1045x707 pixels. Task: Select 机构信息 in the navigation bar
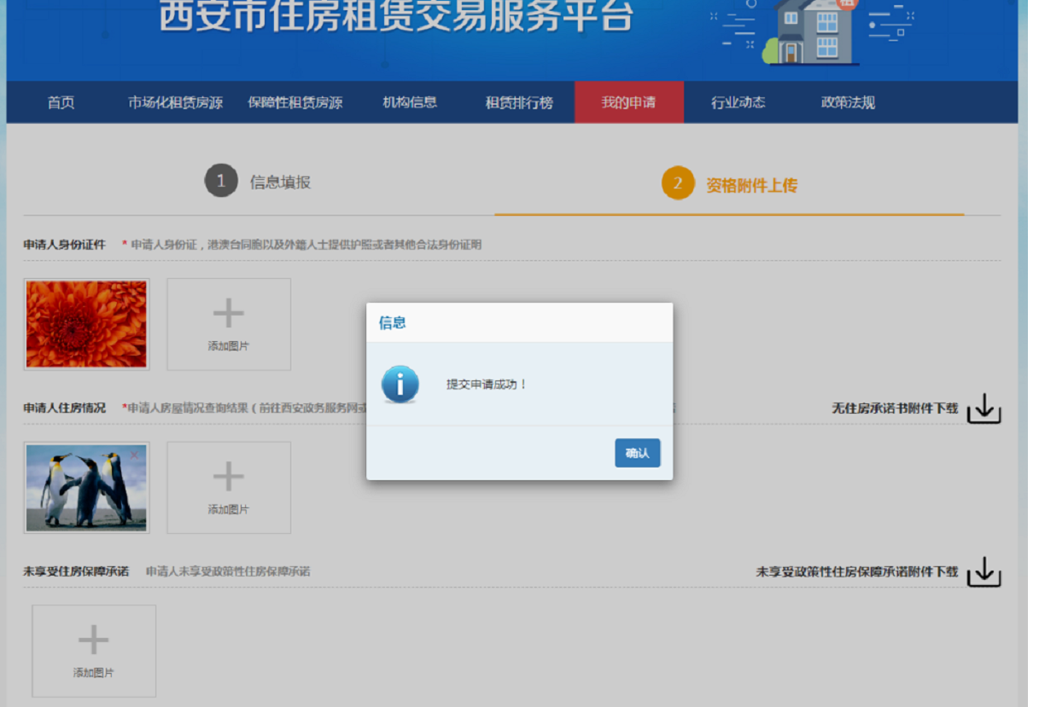coord(410,103)
